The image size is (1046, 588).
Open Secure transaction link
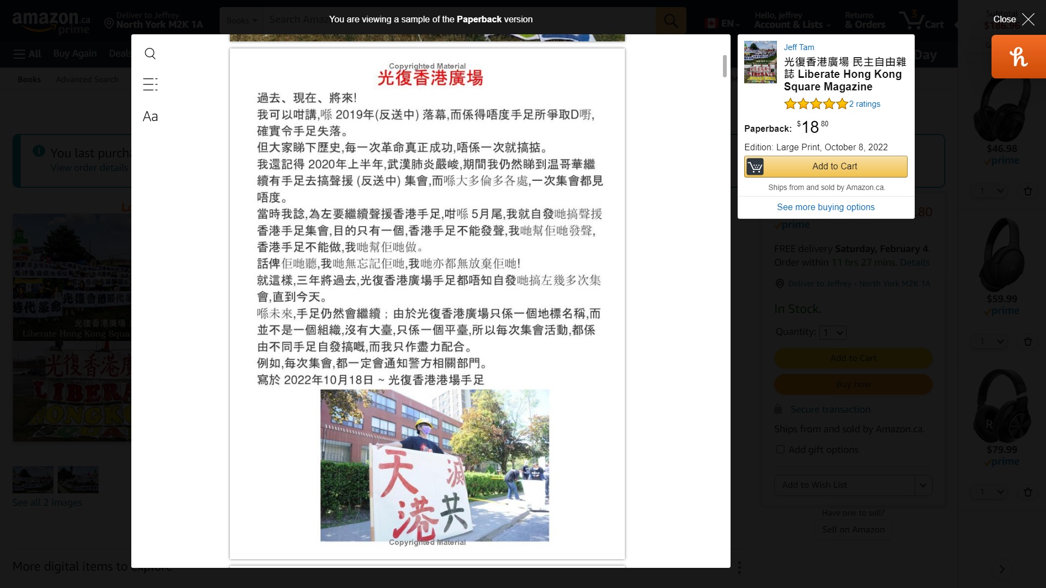pyautogui.click(x=830, y=409)
